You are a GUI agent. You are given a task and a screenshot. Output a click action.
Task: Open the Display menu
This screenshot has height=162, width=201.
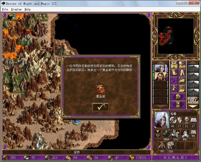point(16,9)
